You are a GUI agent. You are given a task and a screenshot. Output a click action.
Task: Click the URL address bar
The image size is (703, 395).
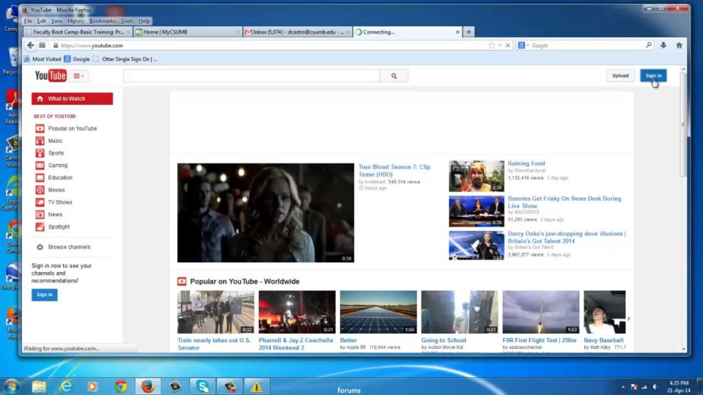[269, 46]
